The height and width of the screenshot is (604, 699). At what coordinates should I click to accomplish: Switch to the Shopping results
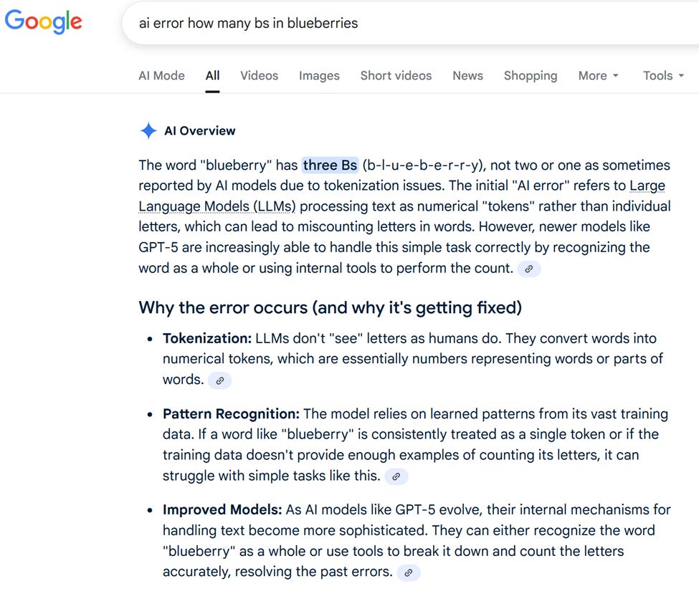530,75
